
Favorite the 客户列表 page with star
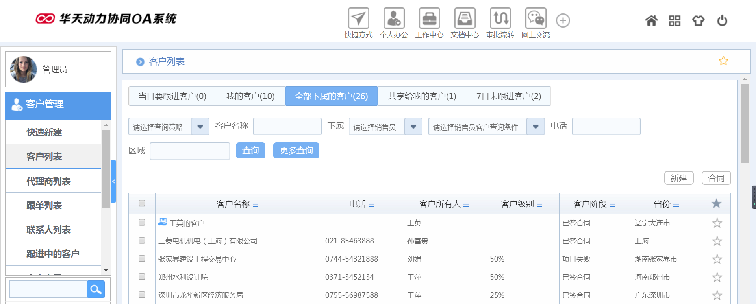(723, 61)
